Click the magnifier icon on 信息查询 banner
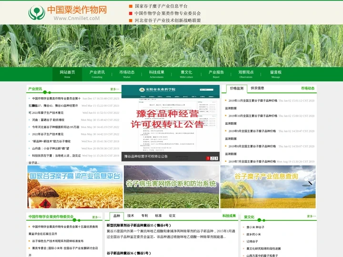 coord(308,181)
